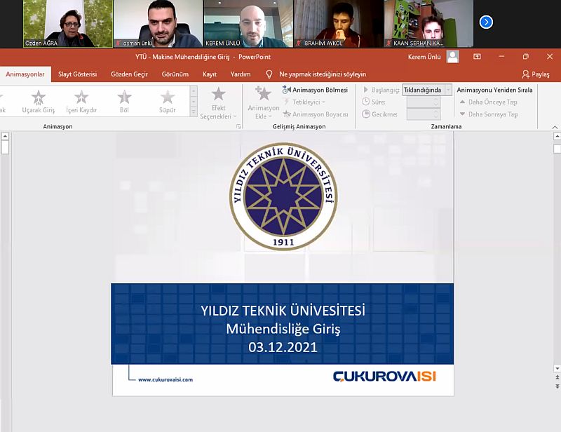Click the slide's right scrollbar down arrow

point(557,368)
